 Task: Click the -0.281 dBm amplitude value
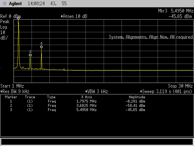135,101
